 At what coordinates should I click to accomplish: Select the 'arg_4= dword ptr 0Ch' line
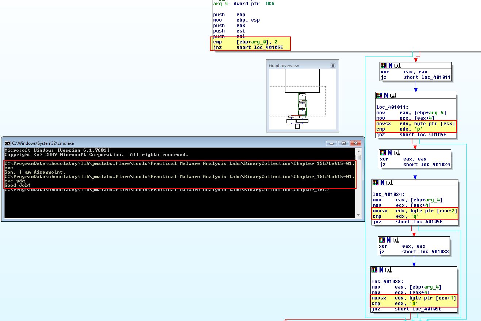click(x=244, y=3)
